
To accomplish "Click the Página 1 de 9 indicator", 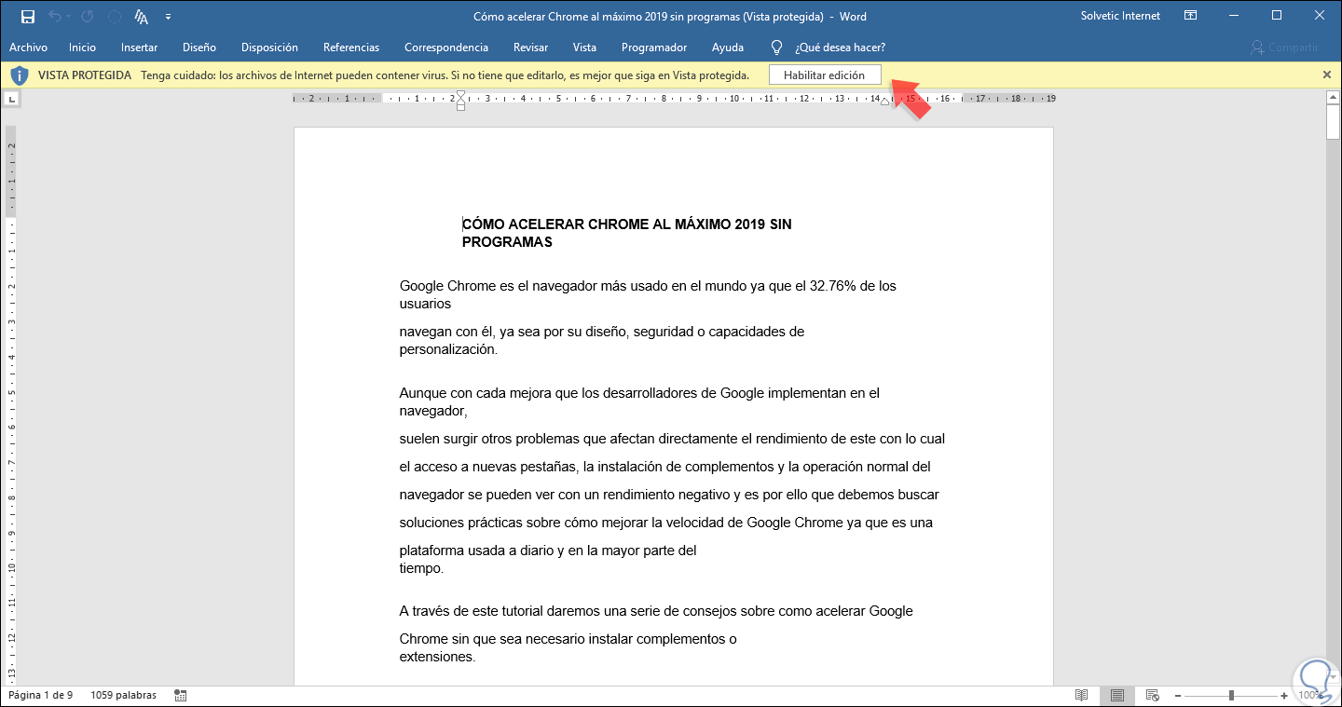I will pyautogui.click(x=40, y=695).
